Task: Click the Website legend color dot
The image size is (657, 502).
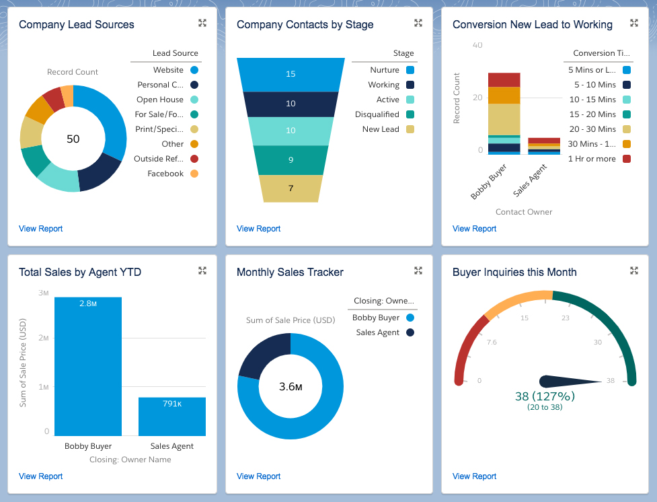Action: 194,69
